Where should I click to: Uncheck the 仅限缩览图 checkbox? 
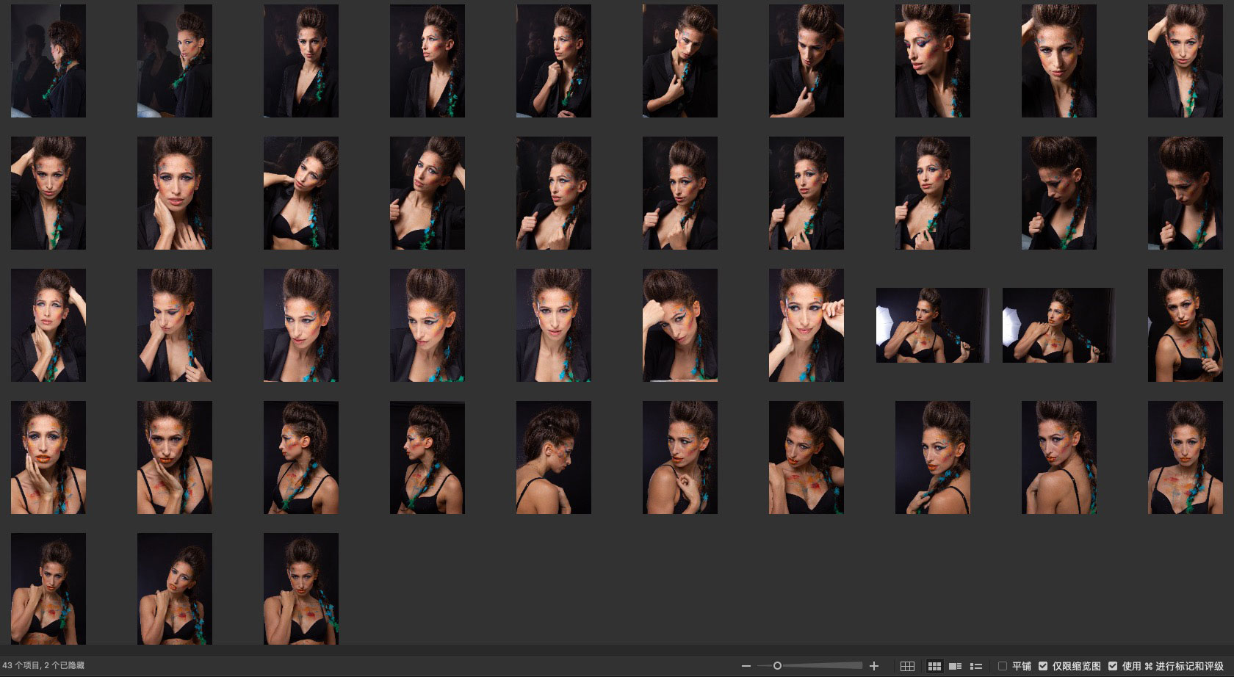click(x=1043, y=666)
